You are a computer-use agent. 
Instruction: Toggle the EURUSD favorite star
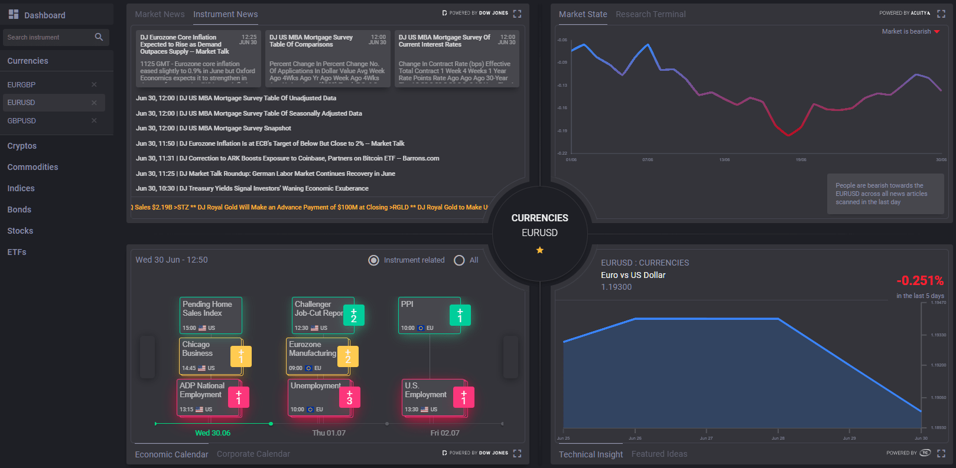click(x=539, y=250)
